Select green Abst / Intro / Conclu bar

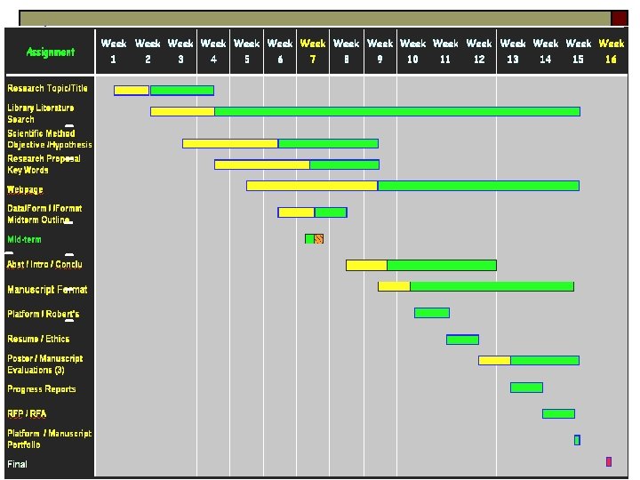[442, 265]
